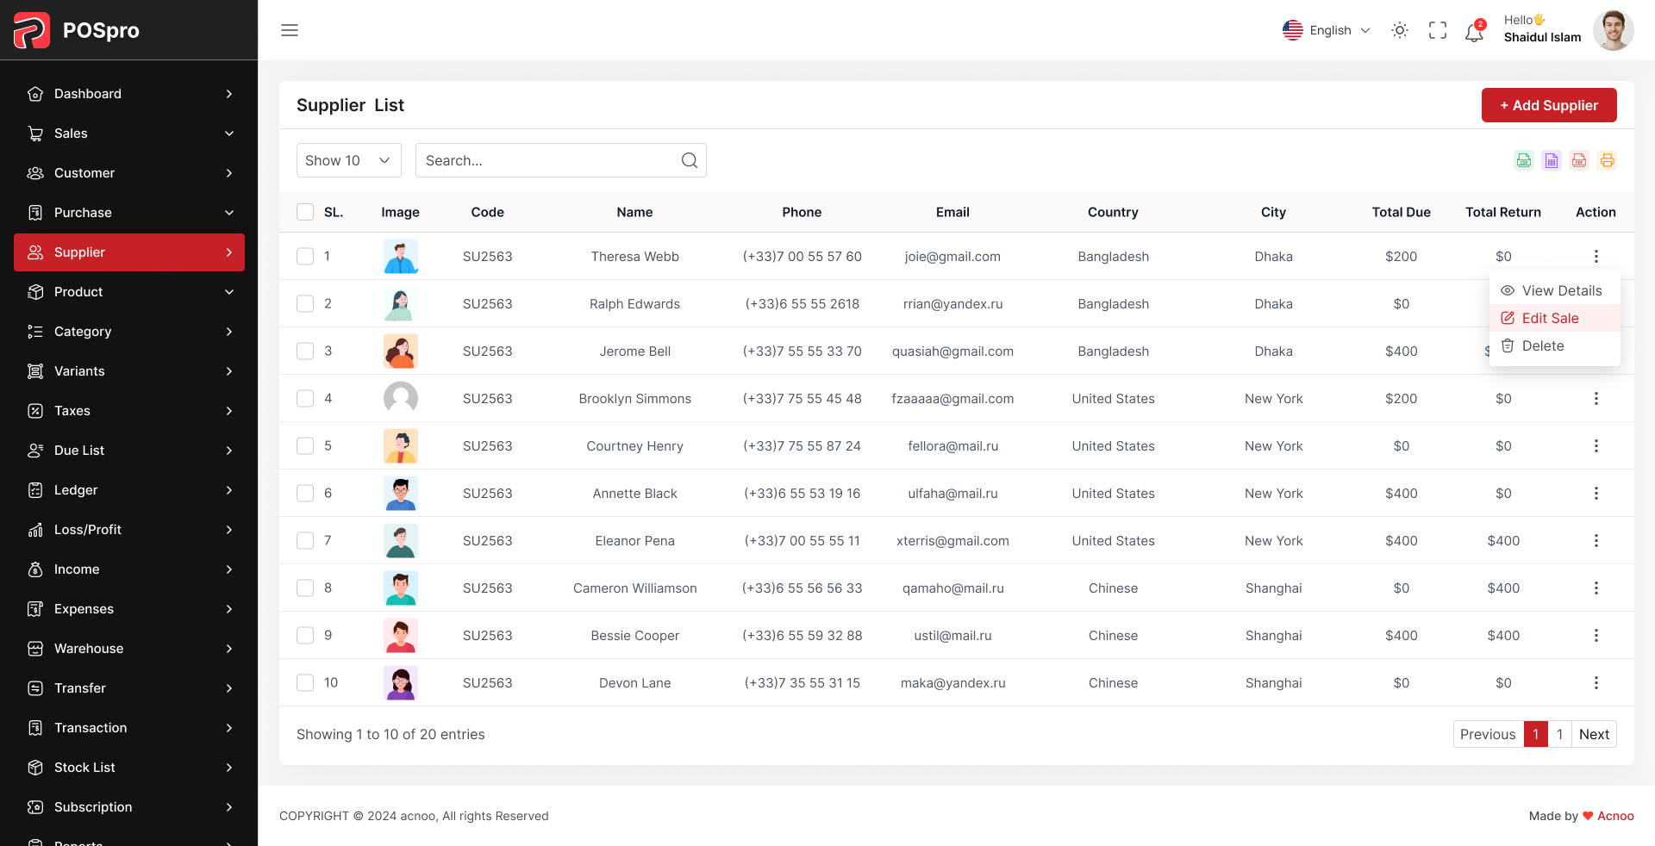Go to the Next pagination page
Screen dimensions: 1655x846
pyautogui.click(x=1593, y=734)
